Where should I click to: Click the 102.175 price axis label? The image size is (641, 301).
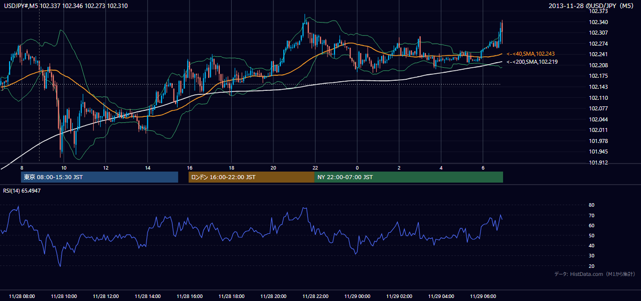point(598,76)
